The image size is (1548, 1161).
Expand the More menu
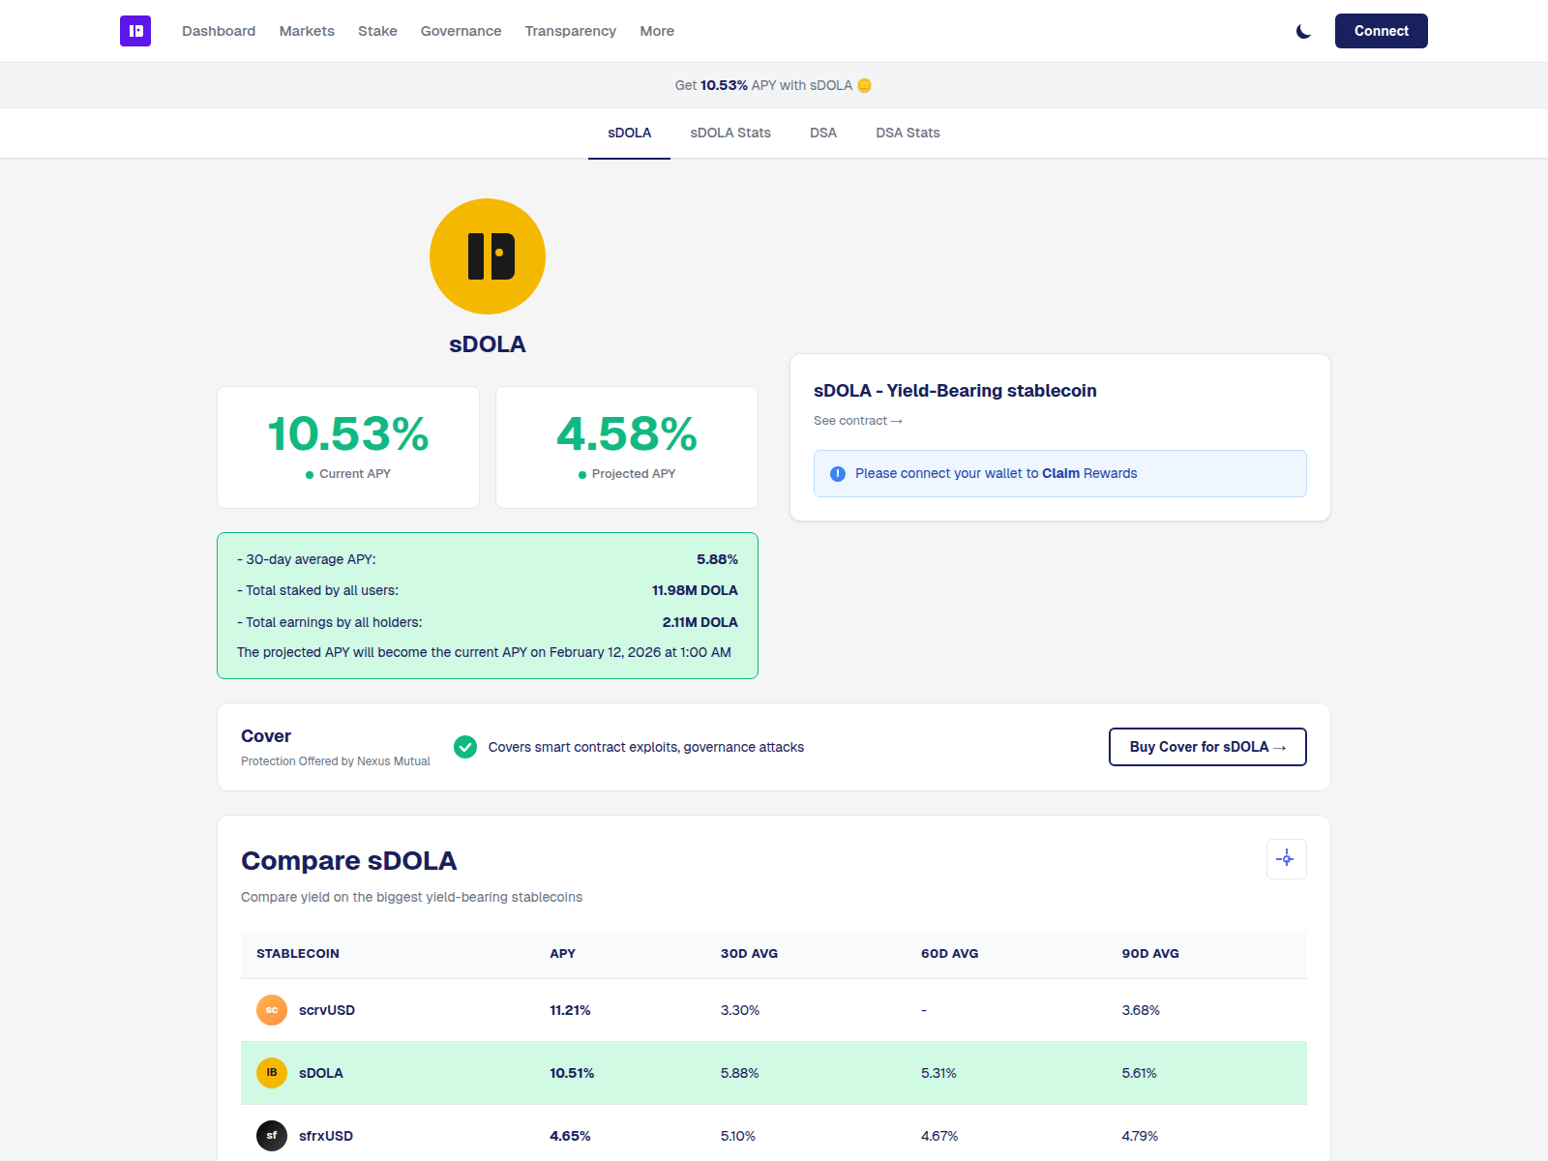[x=657, y=31]
